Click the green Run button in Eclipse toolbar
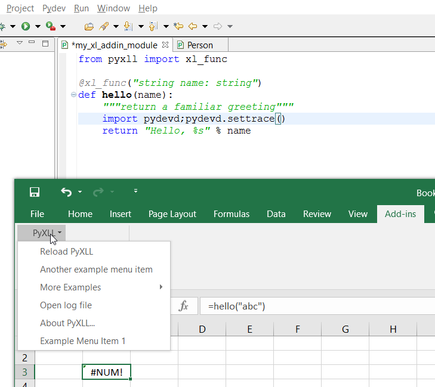 tap(26, 26)
